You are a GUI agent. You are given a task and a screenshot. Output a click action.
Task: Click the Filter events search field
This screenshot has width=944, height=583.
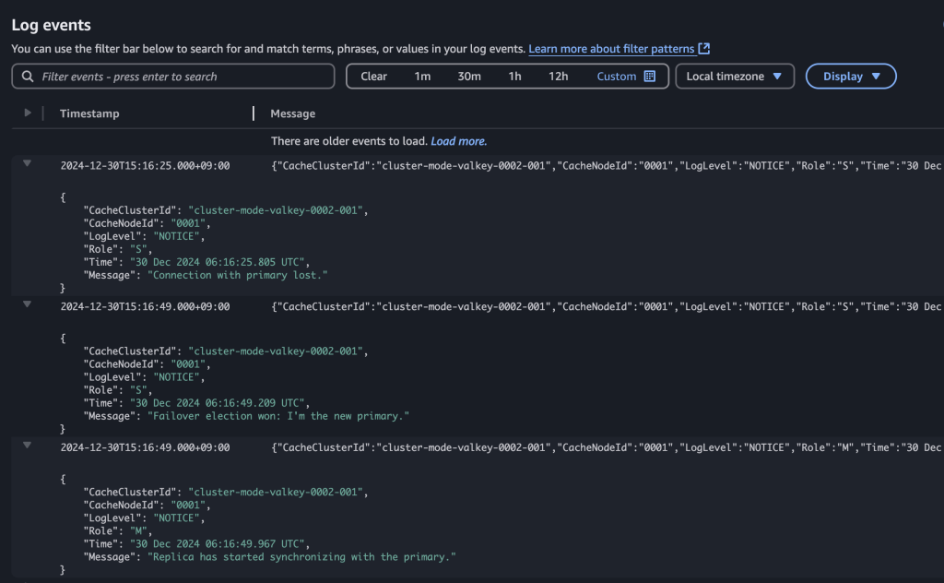click(x=173, y=77)
